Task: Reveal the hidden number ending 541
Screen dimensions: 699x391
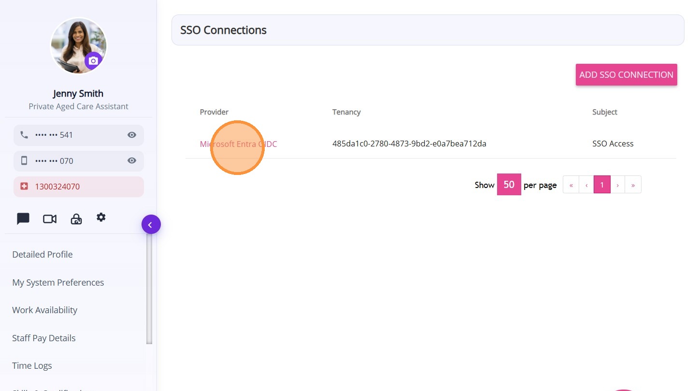Action: point(132,135)
